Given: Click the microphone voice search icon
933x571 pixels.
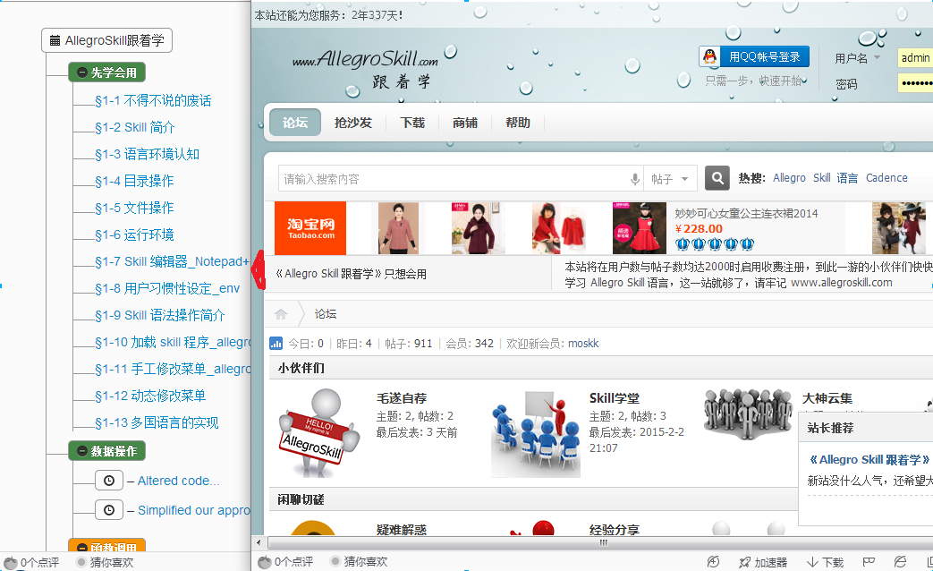Looking at the screenshot, I should (x=635, y=179).
